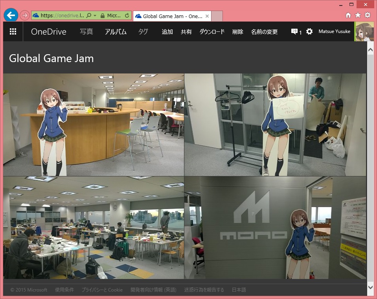Switch to the 写真 tab
Image resolution: width=377 pixels, height=299 pixels.
(x=86, y=32)
